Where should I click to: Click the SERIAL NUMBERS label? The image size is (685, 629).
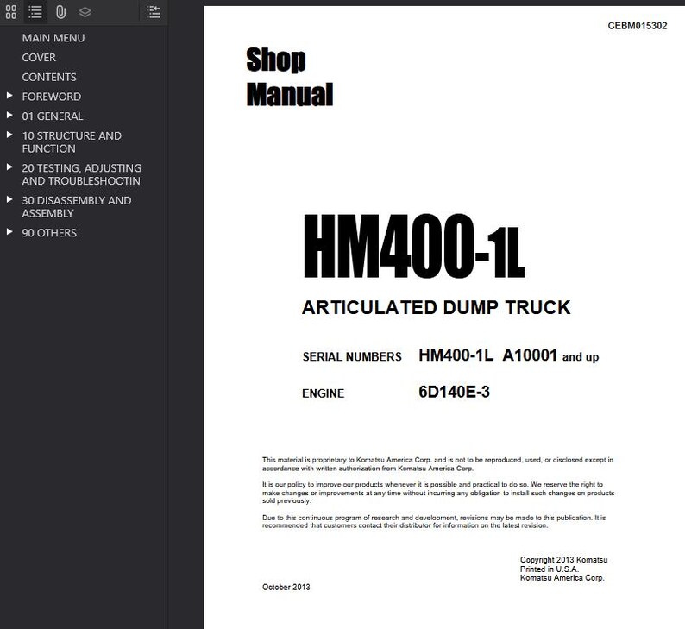click(x=352, y=357)
